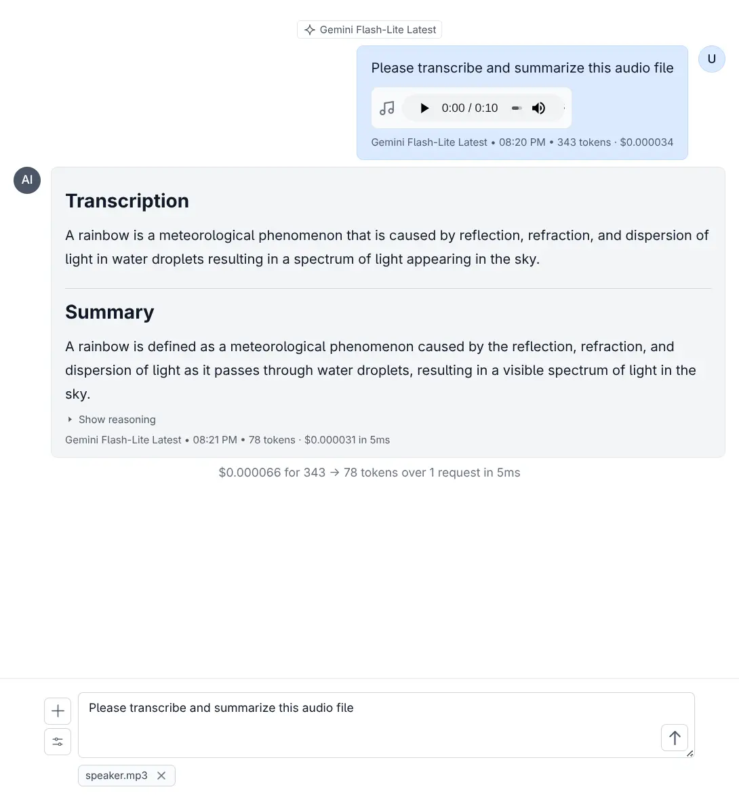Open the Gemini Flash-Lite Latest model selector
Screen dimensions: 739x800
click(369, 30)
